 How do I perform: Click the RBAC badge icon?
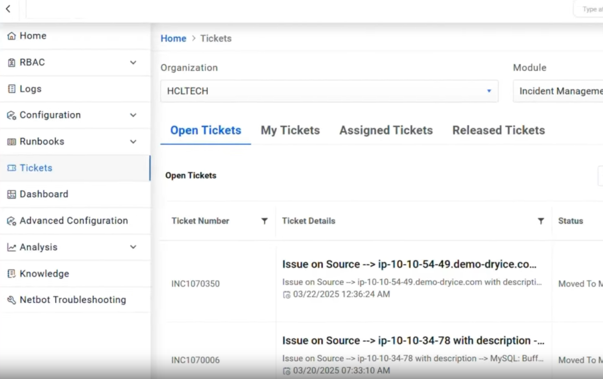tap(11, 62)
